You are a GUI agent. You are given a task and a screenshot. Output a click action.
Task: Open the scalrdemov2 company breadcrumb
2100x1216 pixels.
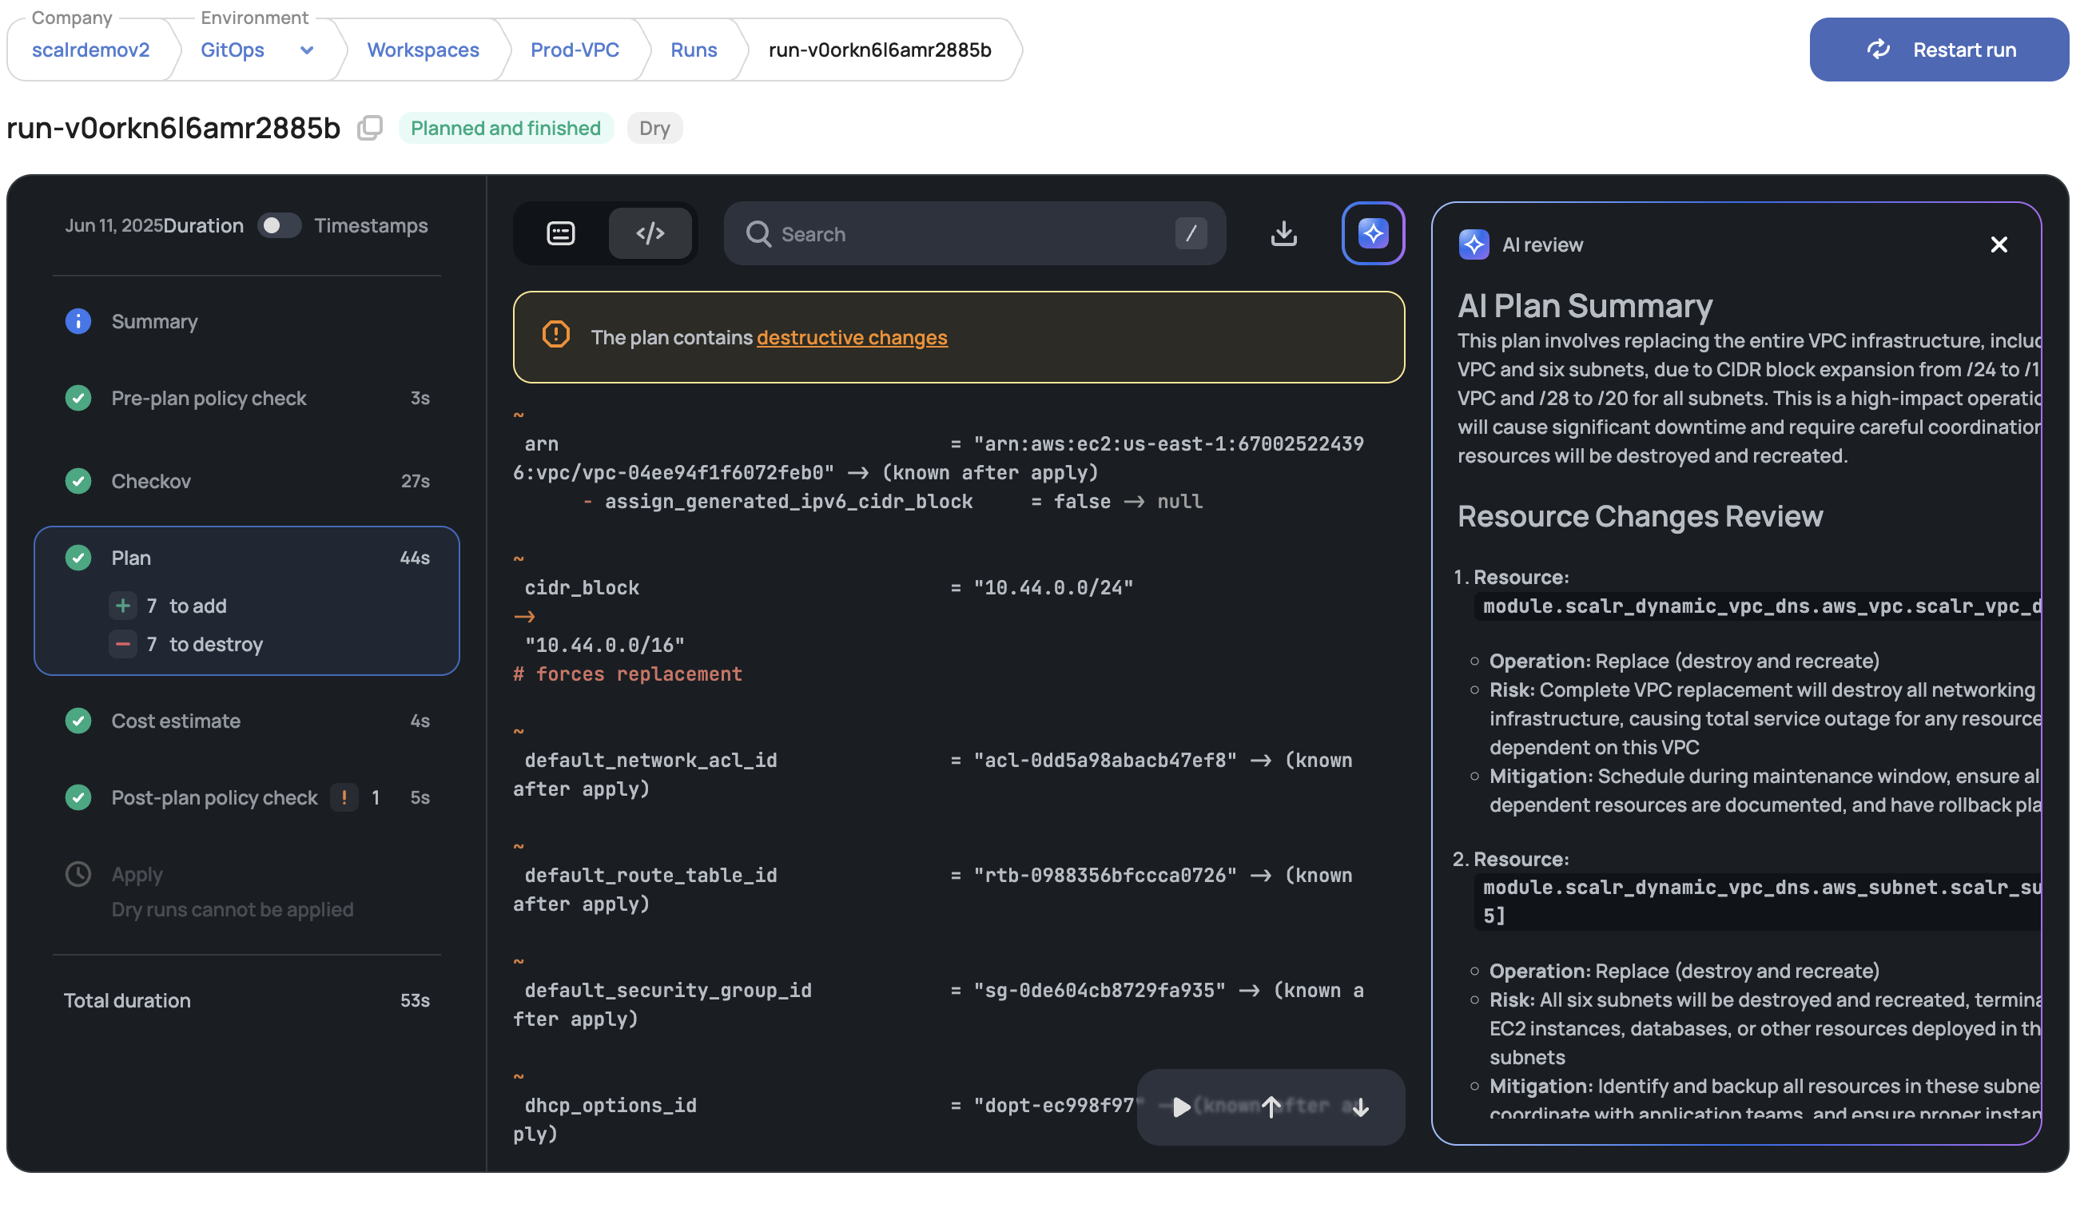pos(91,50)
